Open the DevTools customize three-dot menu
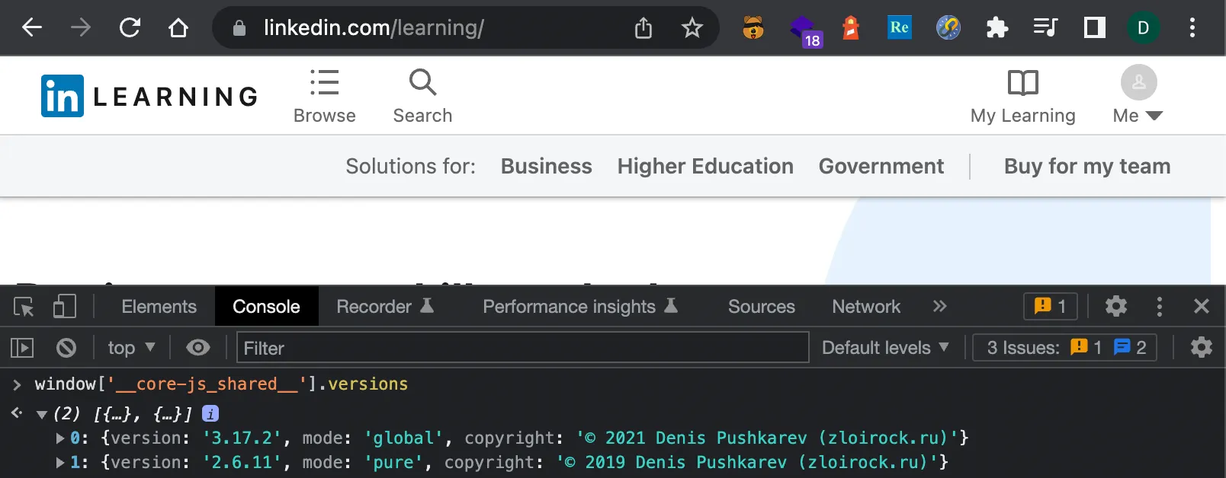 pos(1160,306)
